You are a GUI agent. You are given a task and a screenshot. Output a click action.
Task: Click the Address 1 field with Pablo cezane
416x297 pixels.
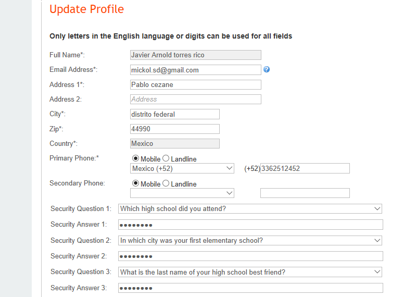(x=195, y=84)
